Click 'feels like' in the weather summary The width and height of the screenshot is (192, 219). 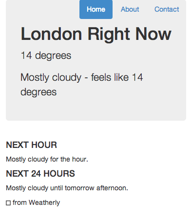[110, 77]
